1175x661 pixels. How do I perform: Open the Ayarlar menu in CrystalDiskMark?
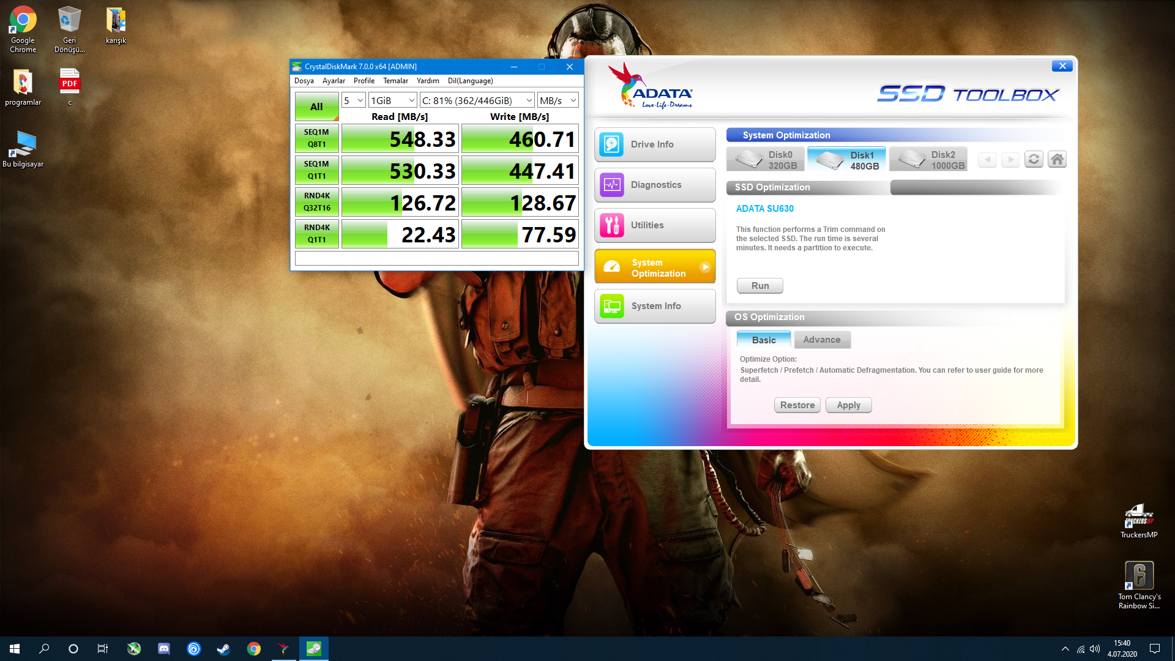point(334,80)
